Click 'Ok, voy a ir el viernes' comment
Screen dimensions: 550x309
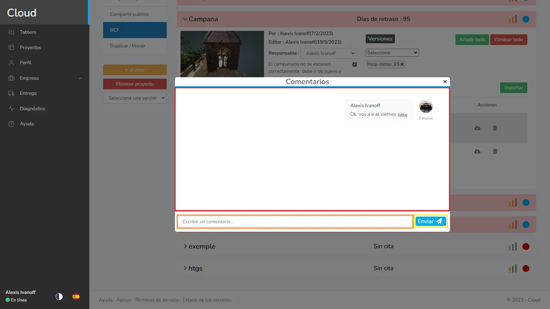373,114
